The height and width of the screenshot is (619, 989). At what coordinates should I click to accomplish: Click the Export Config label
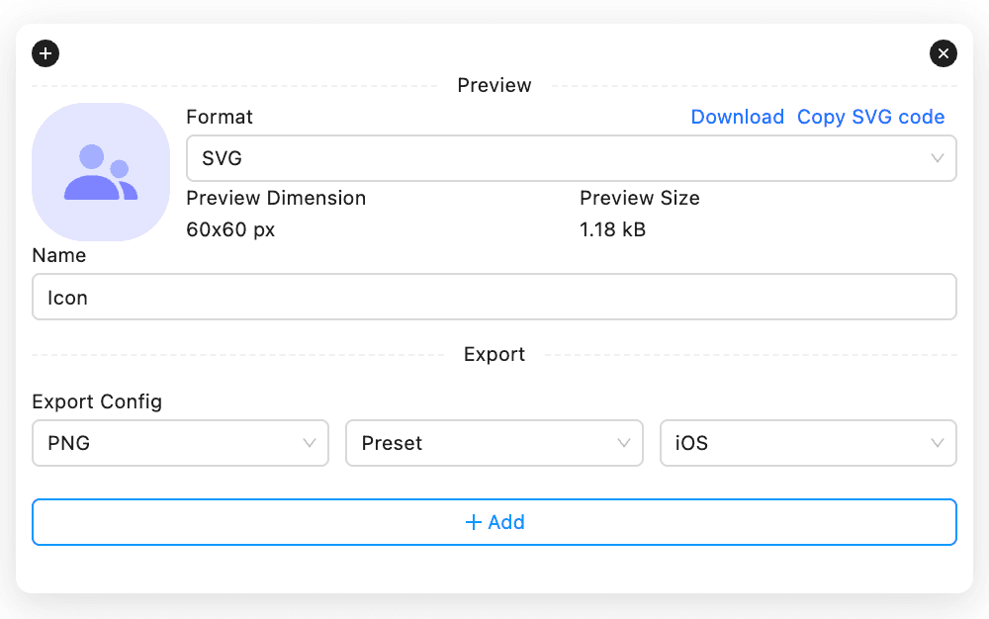[97, 401]
